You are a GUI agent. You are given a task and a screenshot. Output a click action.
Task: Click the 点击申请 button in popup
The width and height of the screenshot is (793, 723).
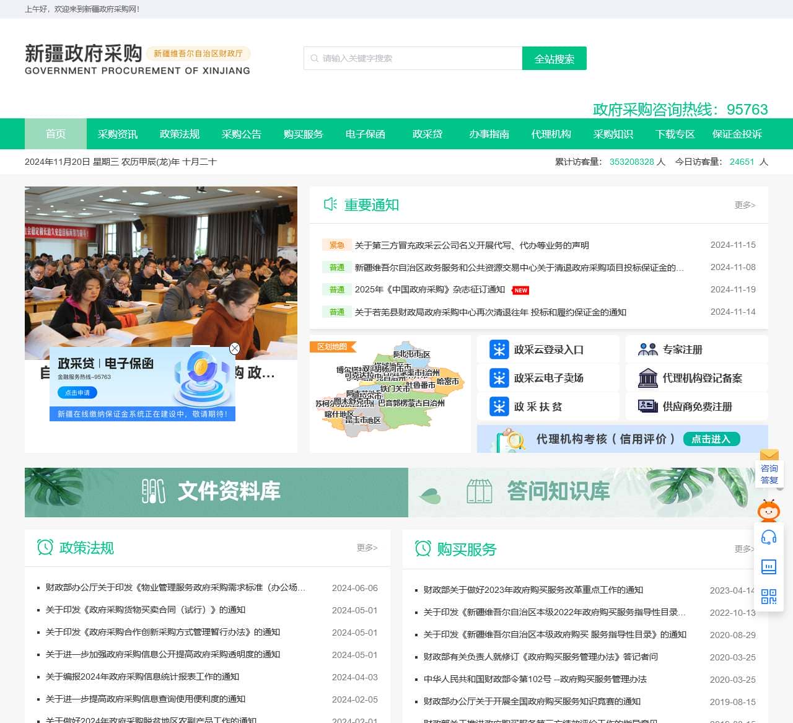point(77,393)
